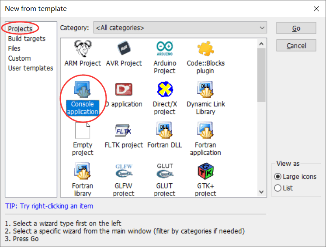Click the template list scroll up arrow

pyautogui.click(x=261, y=44)
